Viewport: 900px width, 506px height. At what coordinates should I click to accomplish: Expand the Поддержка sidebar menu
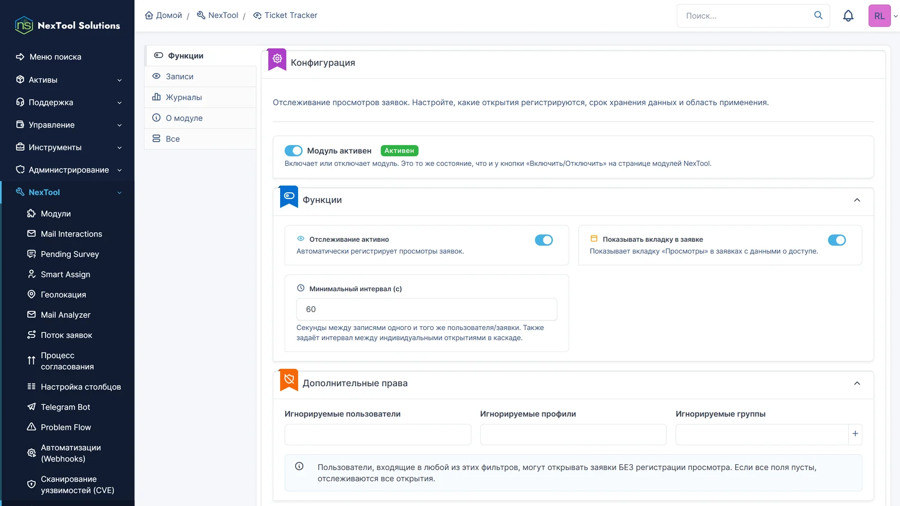[67, 102]
